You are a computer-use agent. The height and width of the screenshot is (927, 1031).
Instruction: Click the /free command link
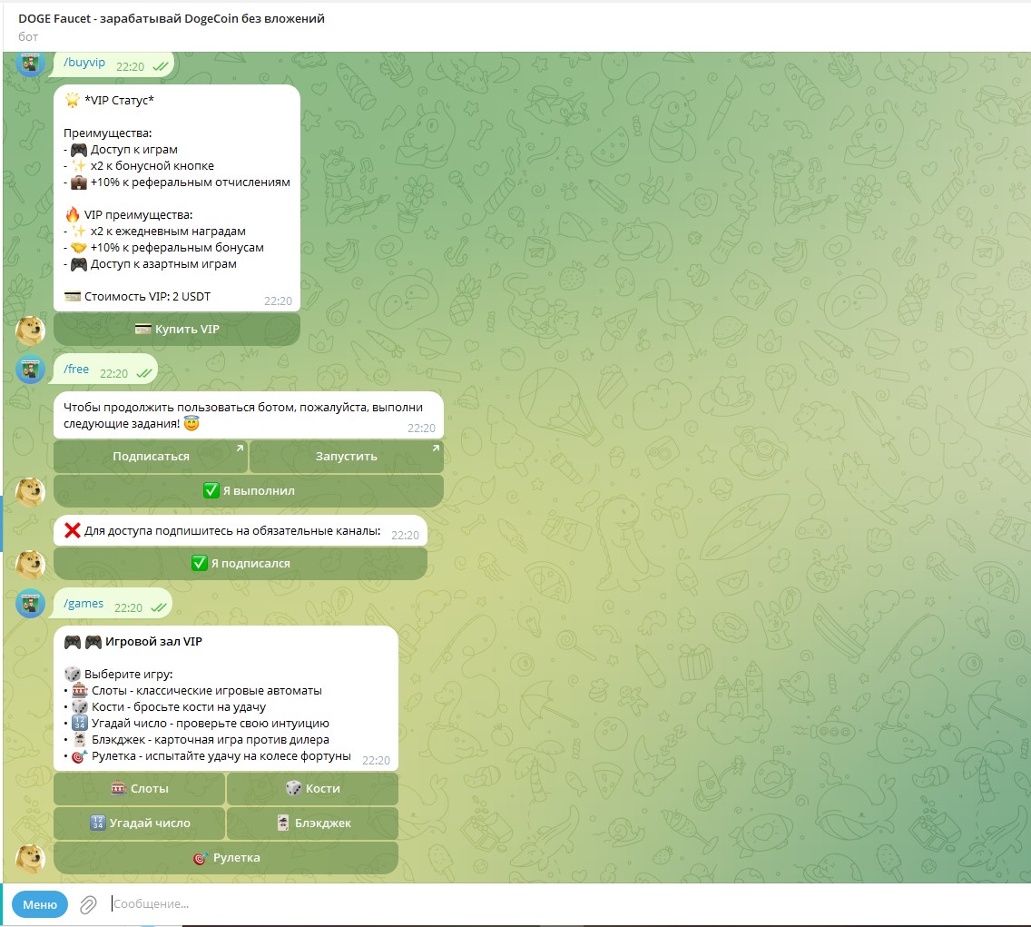click(x=76, y=370)
